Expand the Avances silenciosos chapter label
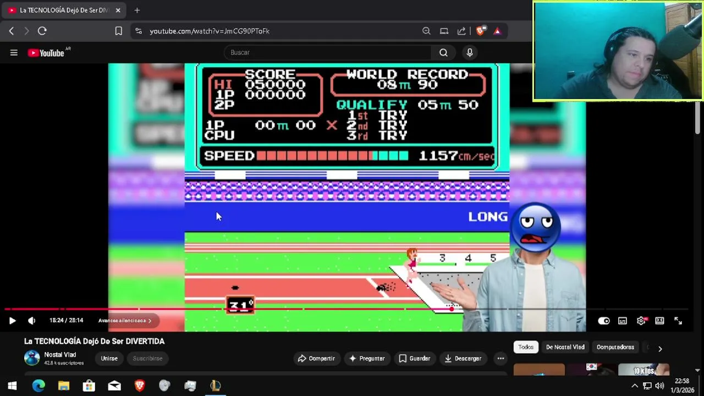Screen dimensions: 704x396 [125, 321]
